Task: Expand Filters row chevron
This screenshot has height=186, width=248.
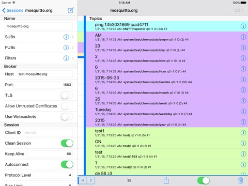Action: [73, 58]
